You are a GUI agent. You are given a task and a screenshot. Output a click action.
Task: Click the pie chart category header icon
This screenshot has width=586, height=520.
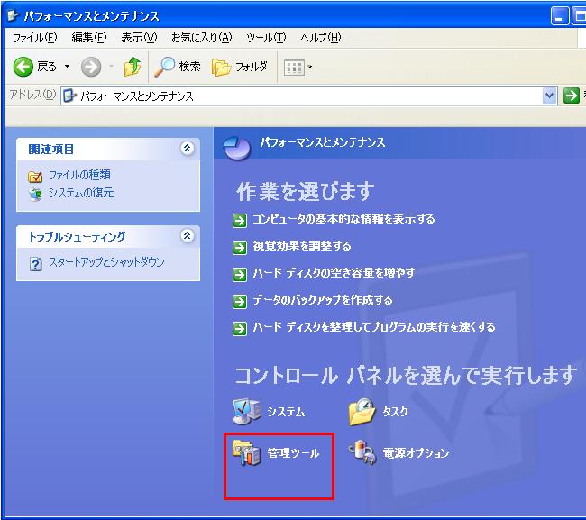coord(237,148)
